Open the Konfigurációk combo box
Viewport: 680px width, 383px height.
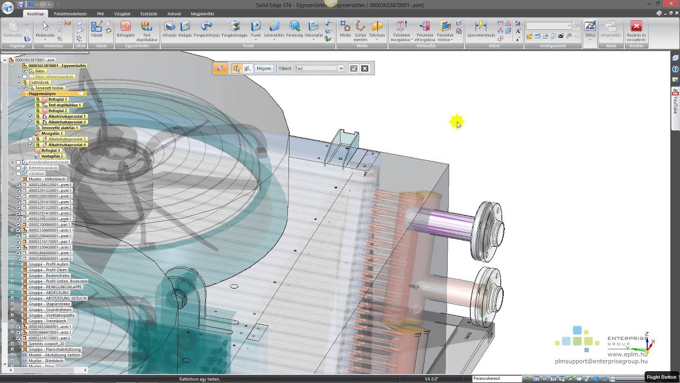pyautogui.click(x=549, y=26)
